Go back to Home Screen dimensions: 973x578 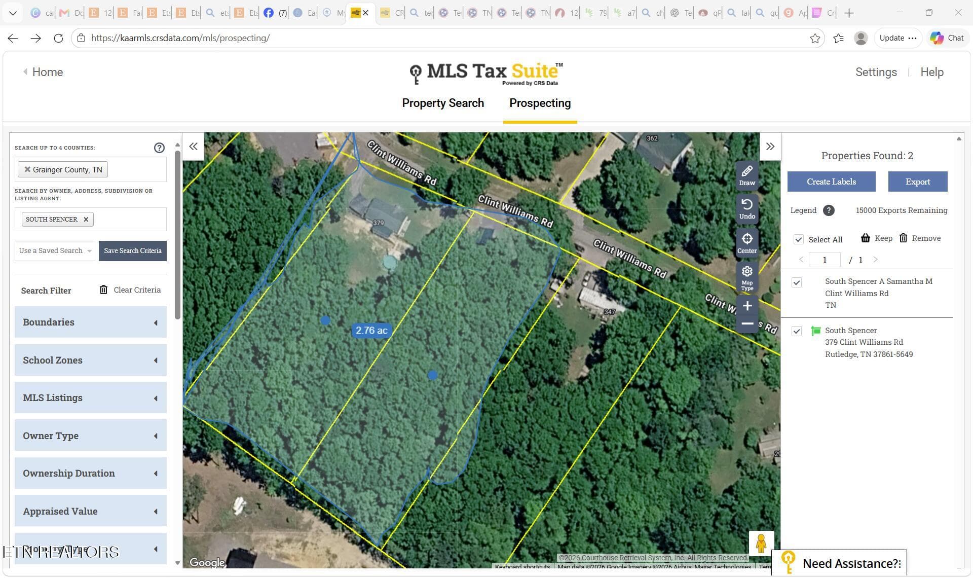click(x=44, y=72)
